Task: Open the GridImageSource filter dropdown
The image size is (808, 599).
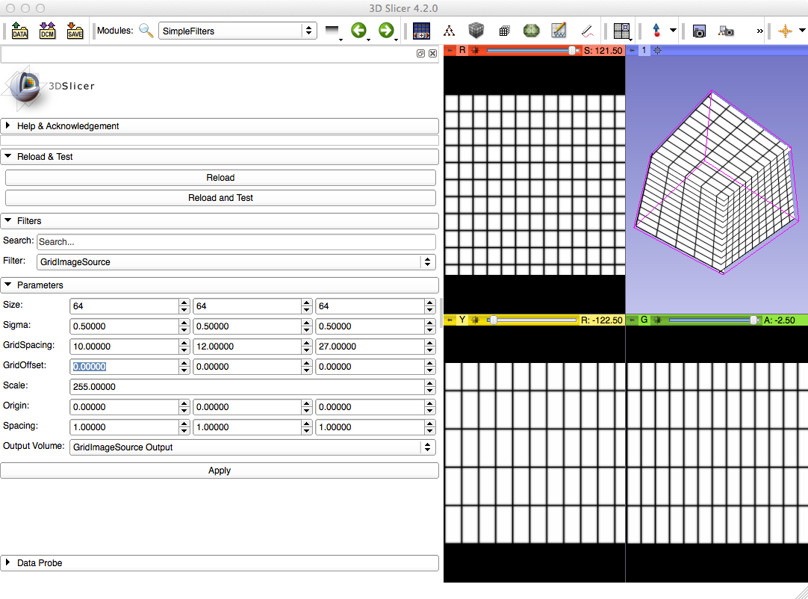Action: (236, 262)
